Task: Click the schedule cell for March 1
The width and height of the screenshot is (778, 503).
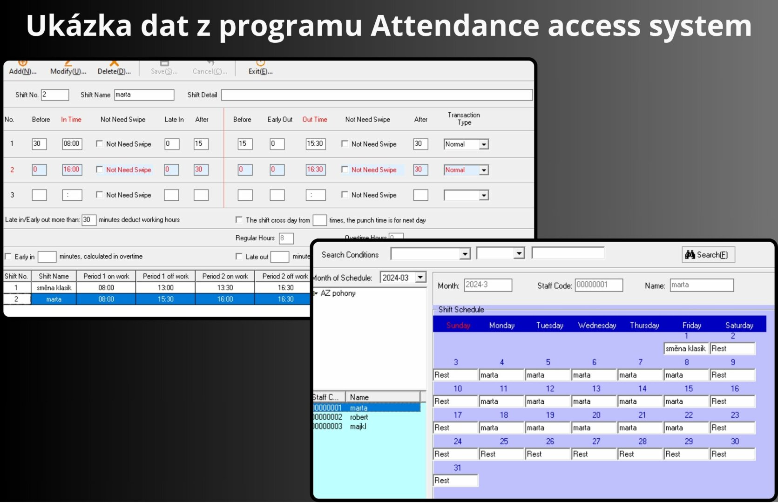Action: pos(686,349)
